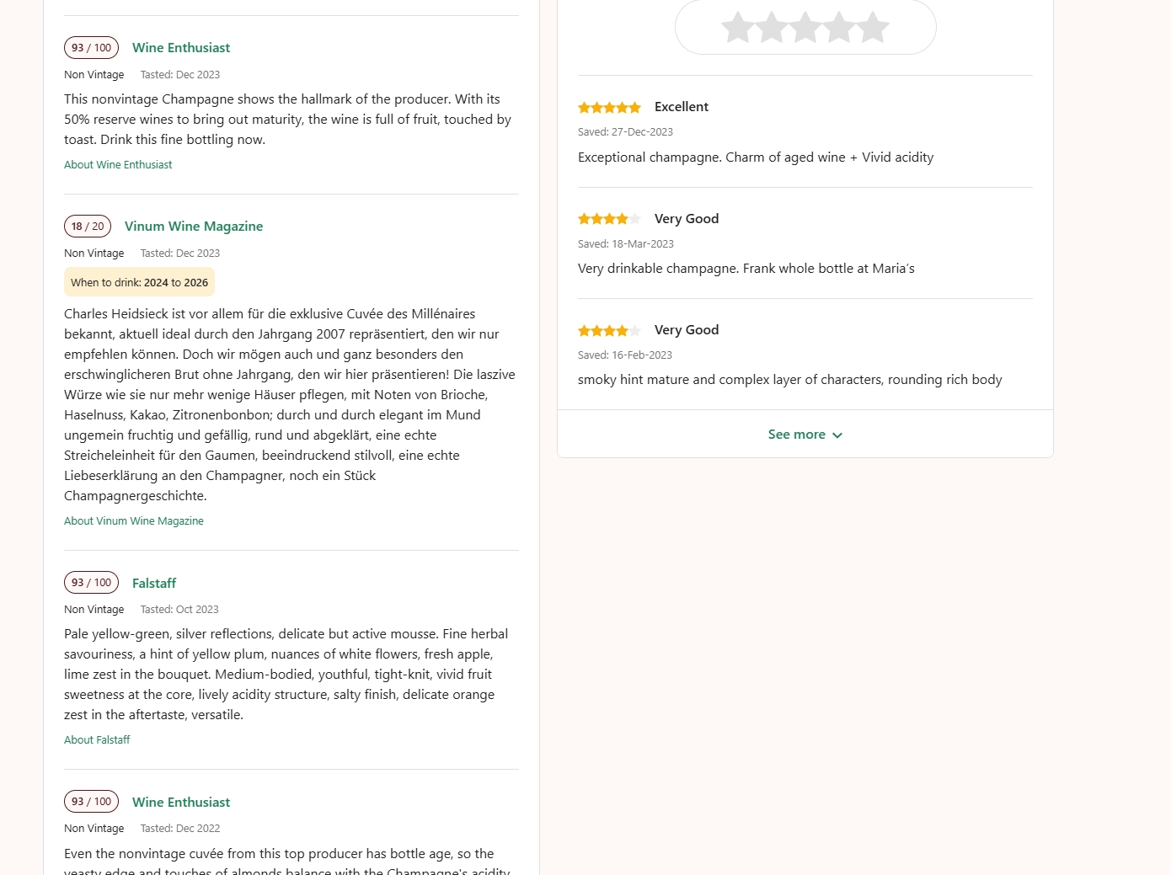
Task: Click About Falstaff link
Action: pos(97,740)
